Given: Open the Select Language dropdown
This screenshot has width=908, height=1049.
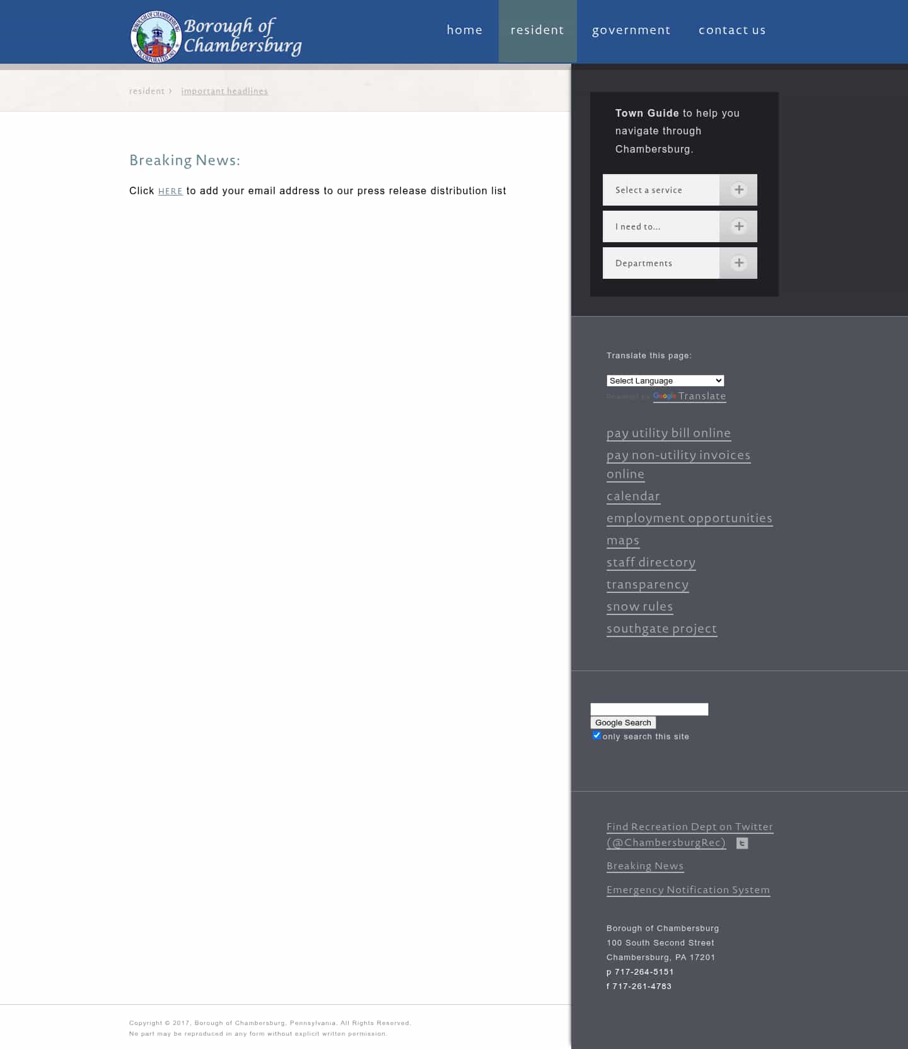Looking at the screenshot, I should [665, 380].
